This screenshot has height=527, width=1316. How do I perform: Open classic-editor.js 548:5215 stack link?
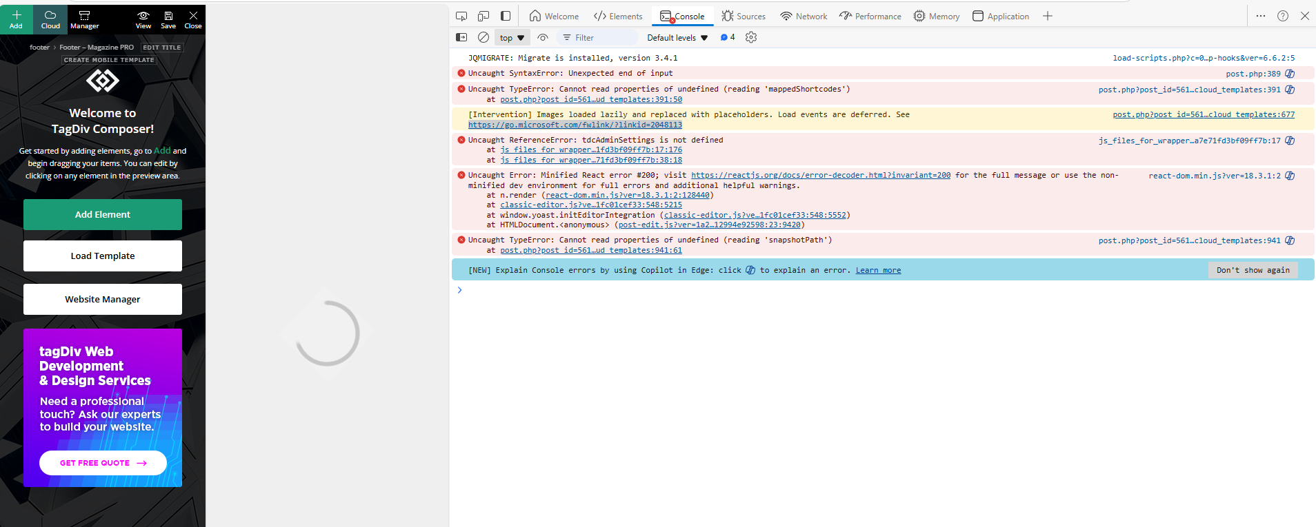[591, 205]
